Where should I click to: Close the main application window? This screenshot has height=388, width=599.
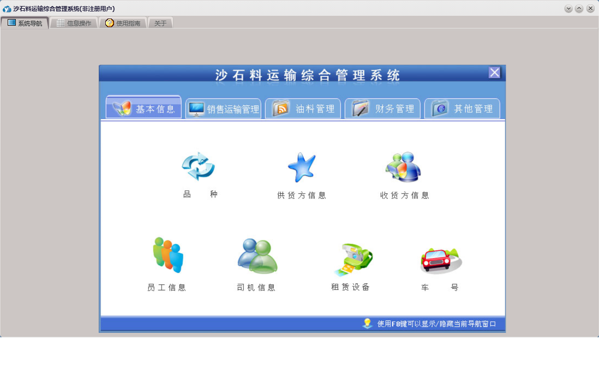(590, 9)
